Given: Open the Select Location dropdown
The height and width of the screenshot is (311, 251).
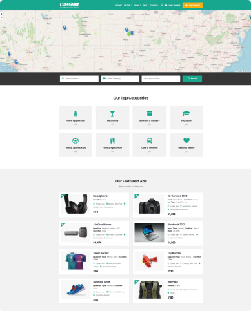Looking at the screenshot, I should [79, 79].
